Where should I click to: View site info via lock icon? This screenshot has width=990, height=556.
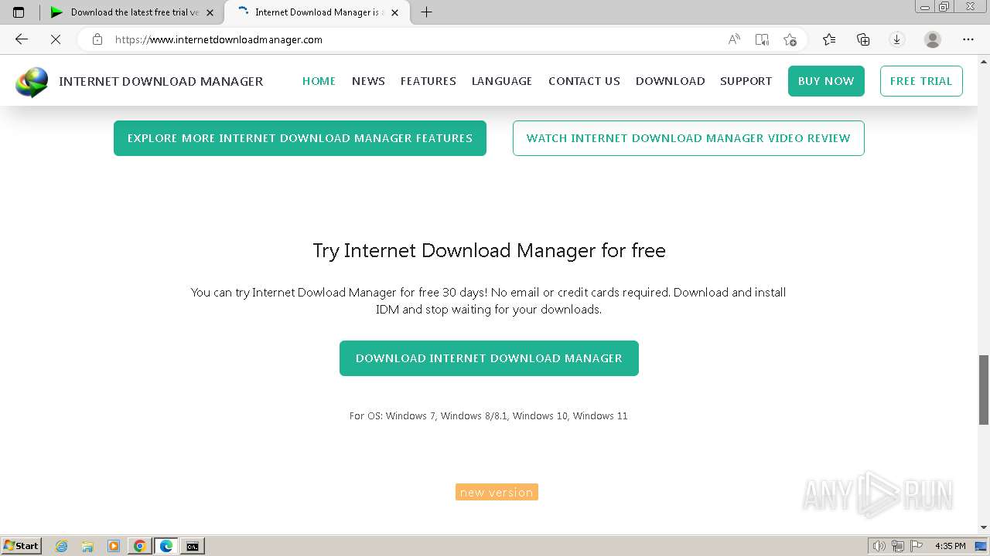(x=97, y=39)
